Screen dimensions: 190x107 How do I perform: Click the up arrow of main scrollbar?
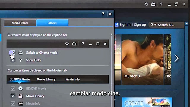click(x=186, y=23)
